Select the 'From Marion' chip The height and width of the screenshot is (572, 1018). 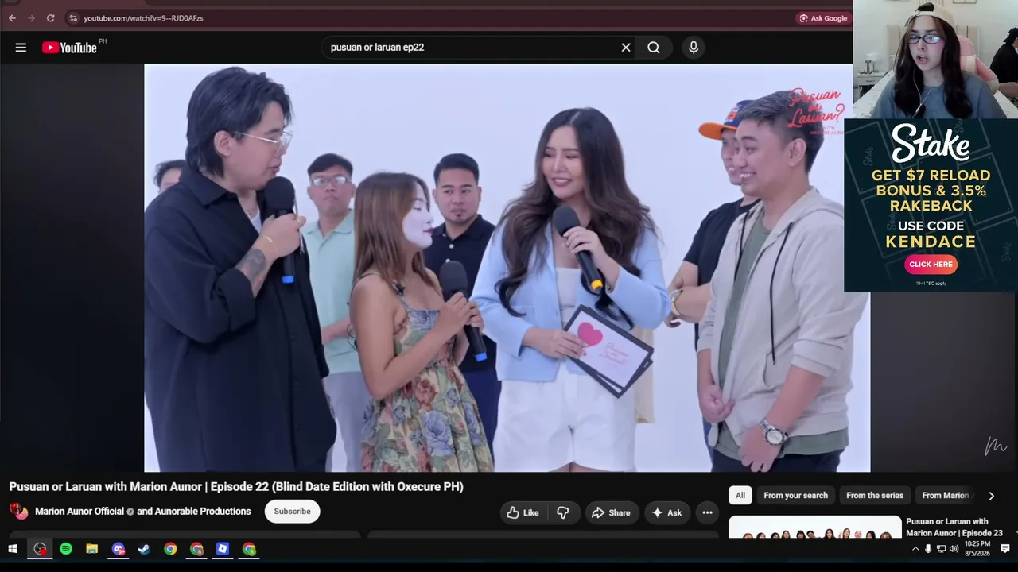tap(946, 496)
